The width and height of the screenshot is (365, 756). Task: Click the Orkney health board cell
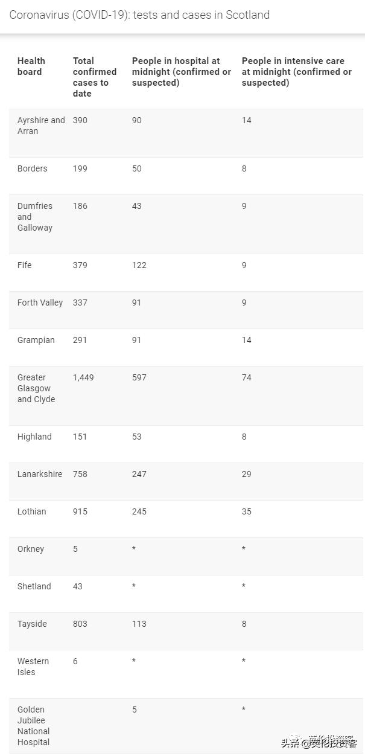point(31,549)
